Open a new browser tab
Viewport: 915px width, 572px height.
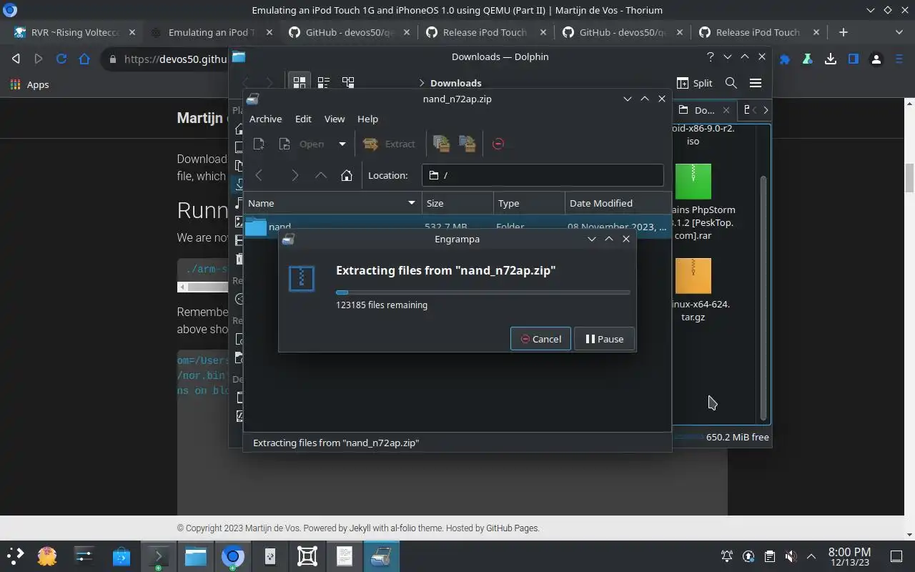[844, 32]
